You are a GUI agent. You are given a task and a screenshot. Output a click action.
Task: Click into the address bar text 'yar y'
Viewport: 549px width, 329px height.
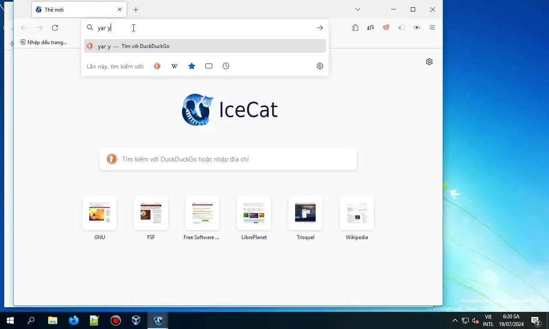pyautogui.click(x=104, y=28)
